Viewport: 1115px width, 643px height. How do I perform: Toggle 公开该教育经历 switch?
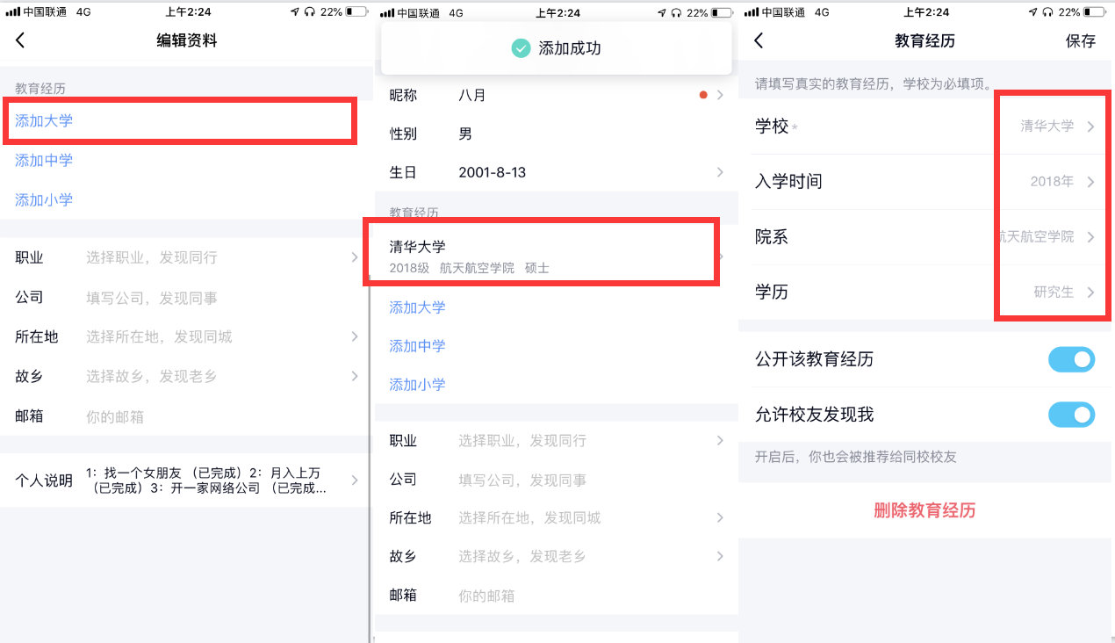[1071, 359]
